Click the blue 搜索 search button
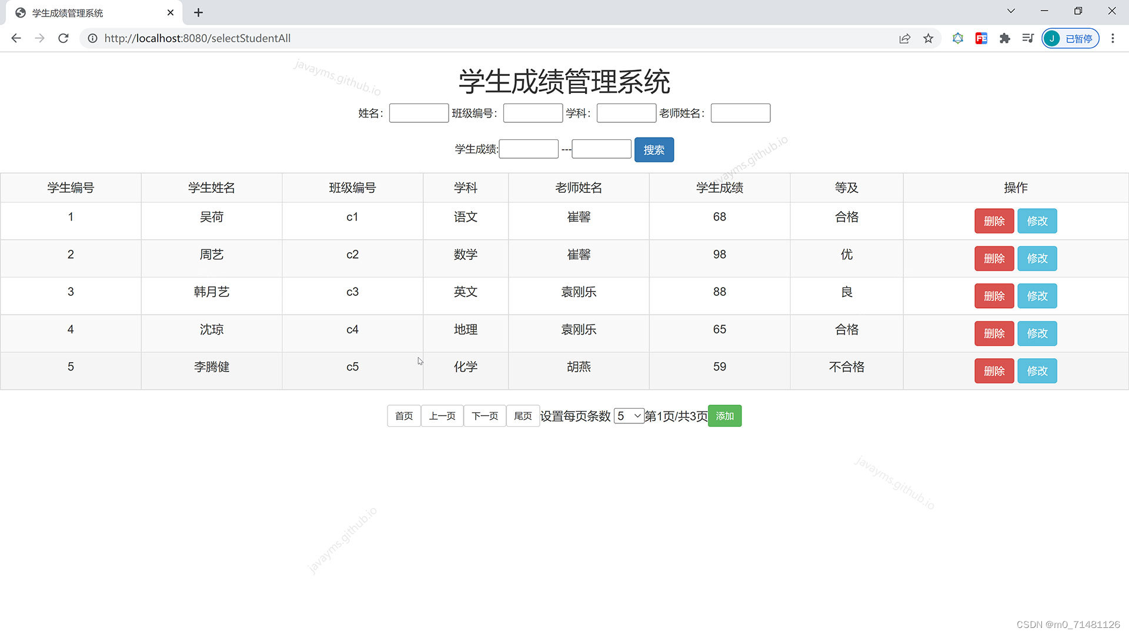Image resolution: width=1129 pixels, height=635 pixels. point(654,149)
